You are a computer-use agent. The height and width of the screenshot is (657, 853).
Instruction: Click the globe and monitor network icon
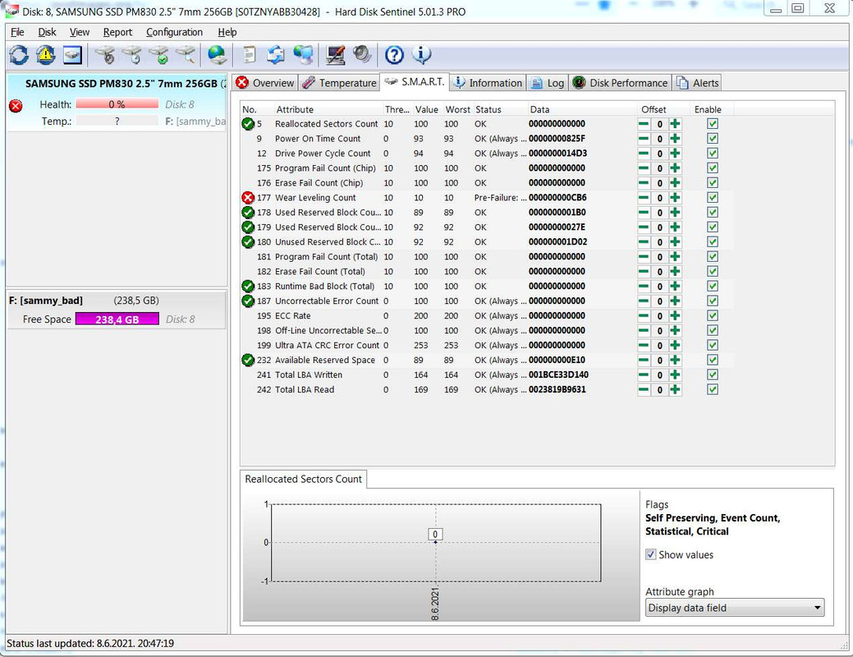pyautogui.click(x=303, y=54)
